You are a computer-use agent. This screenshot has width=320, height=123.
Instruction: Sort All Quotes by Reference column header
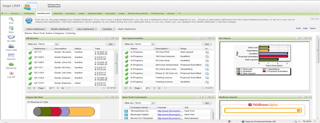[43, 49]
